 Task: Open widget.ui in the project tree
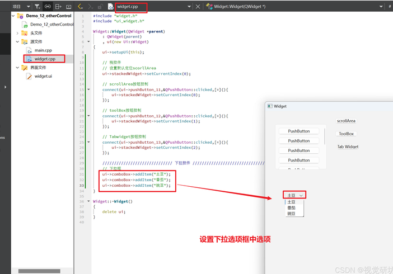(x=43, y=76)
